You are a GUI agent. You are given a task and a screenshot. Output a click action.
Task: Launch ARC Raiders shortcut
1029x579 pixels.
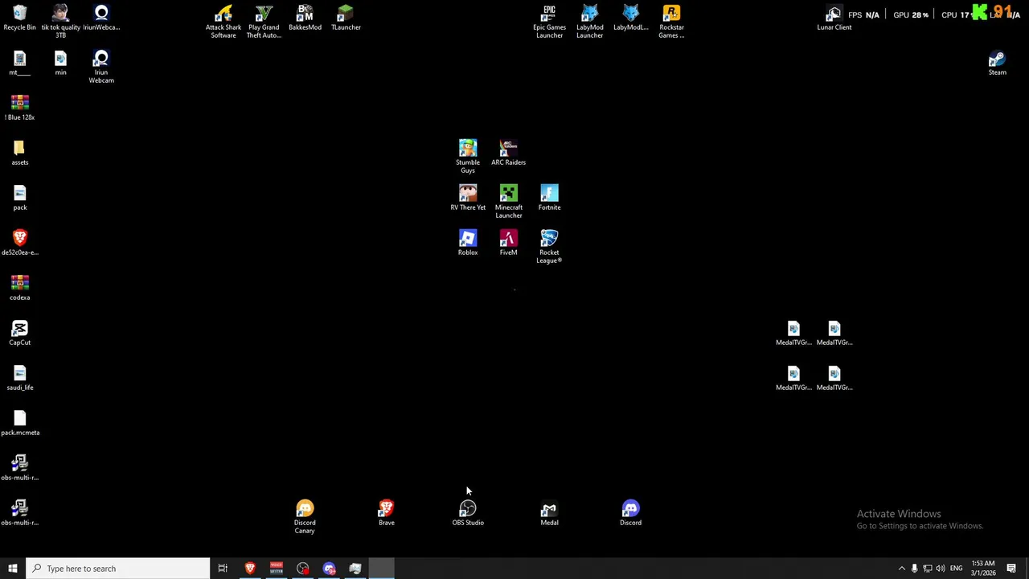click(x=508, y=153)
